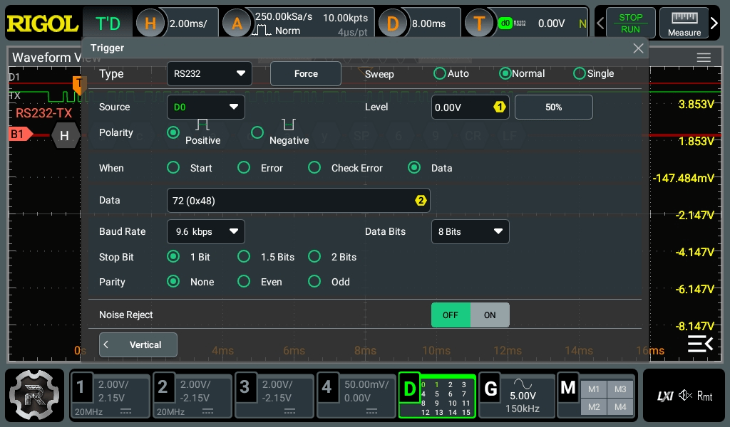Select Negative trigger polarity
730x427 pixels.
[x=257, y=132]
